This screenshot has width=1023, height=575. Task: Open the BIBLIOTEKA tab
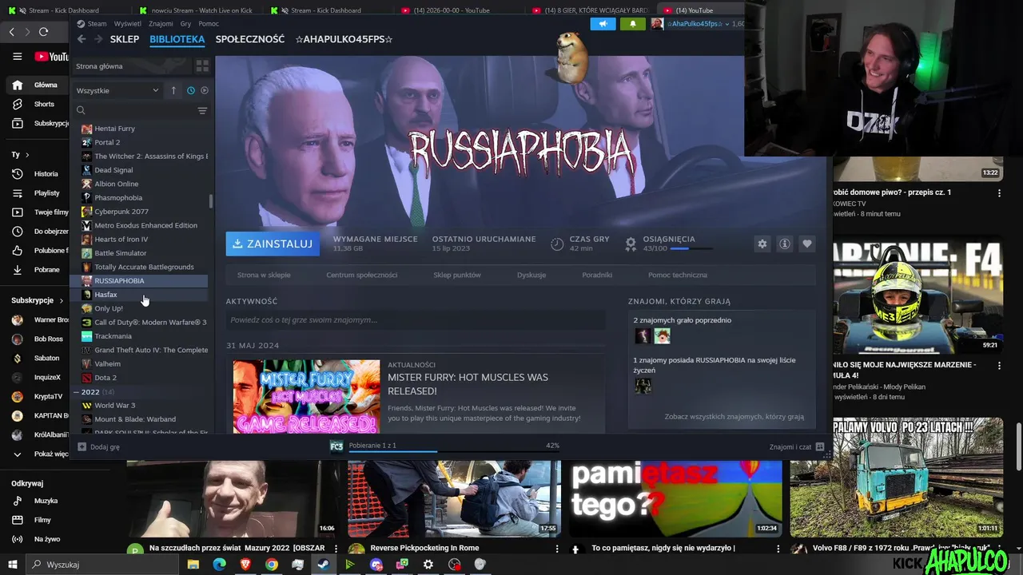pyautogui.click(x=177, y=39)
